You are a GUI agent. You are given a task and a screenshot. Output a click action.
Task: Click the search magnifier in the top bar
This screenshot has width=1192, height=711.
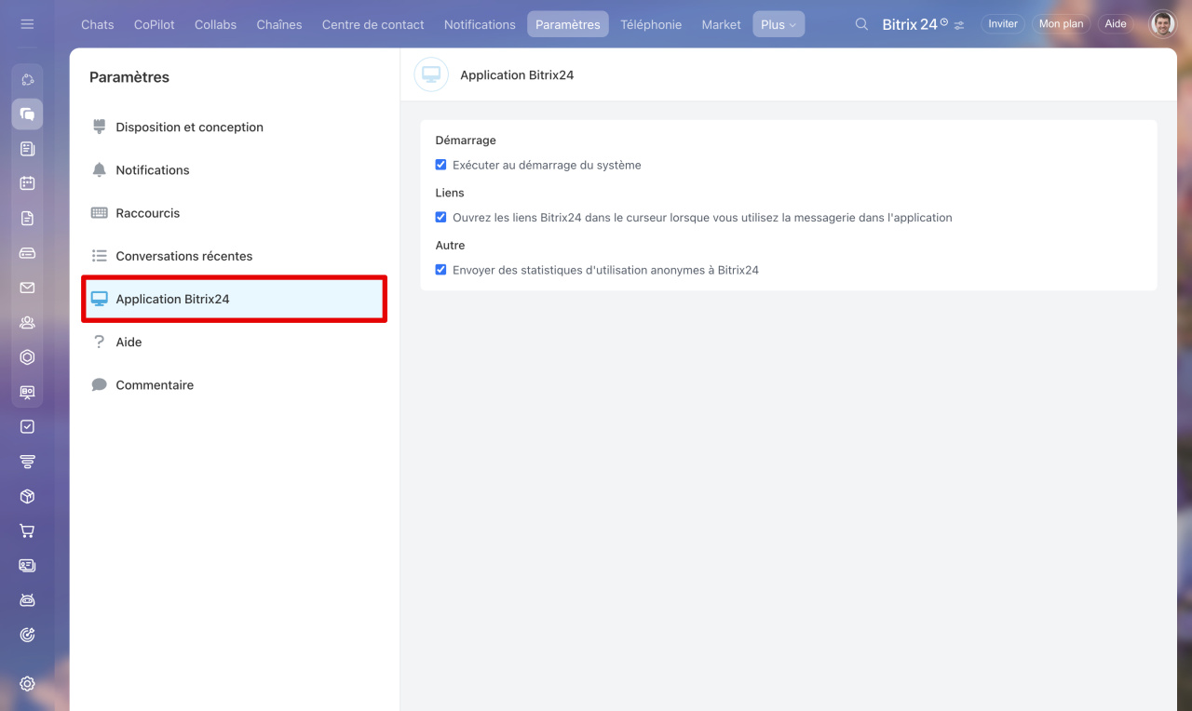(x=861, y=24)
